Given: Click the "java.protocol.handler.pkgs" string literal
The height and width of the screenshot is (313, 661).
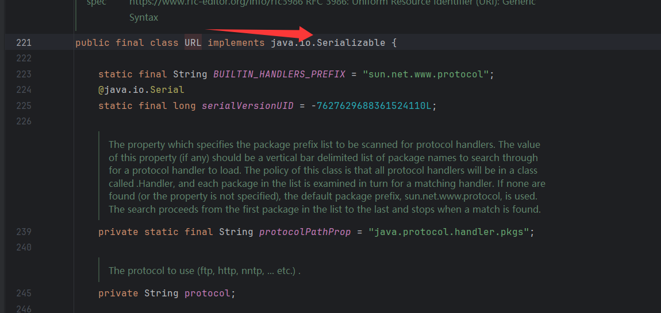Looking at the screenshot, I should coord(451,232).
